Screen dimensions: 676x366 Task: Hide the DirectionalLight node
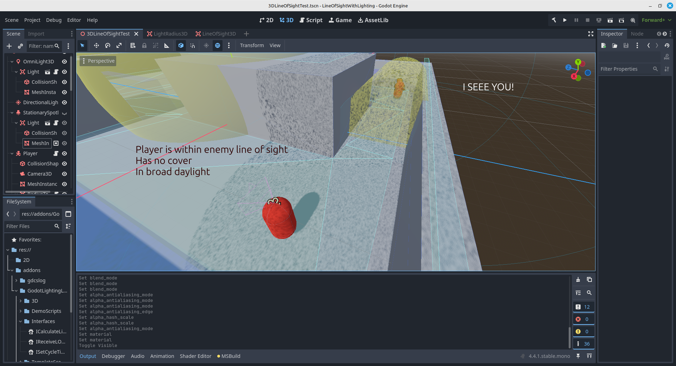64,102
